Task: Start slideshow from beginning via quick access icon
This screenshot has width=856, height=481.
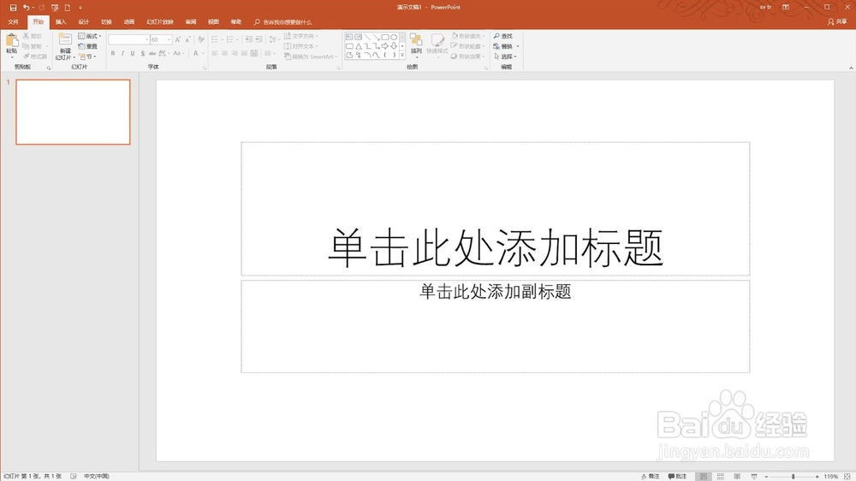Action: (55, 8)
